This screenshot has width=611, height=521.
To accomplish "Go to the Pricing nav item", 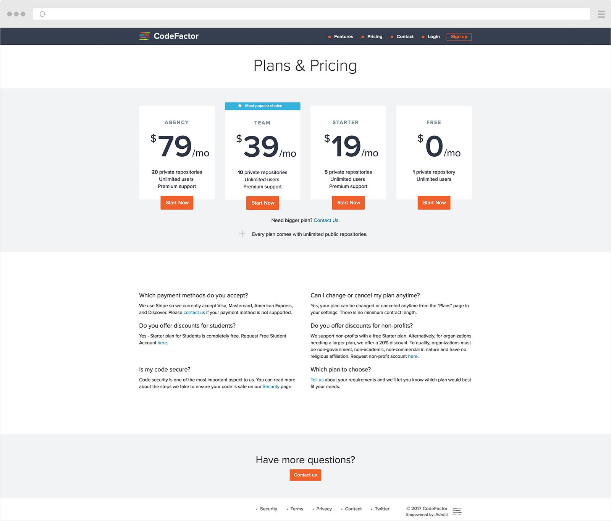I will [x=375, y=37].
